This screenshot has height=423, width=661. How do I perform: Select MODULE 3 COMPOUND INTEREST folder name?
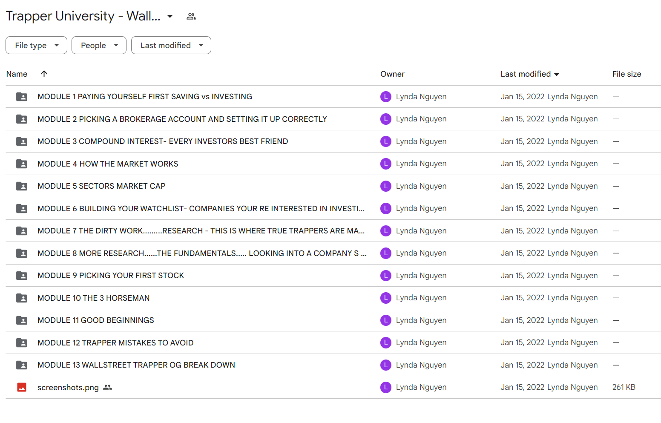[x=163, y=141]
